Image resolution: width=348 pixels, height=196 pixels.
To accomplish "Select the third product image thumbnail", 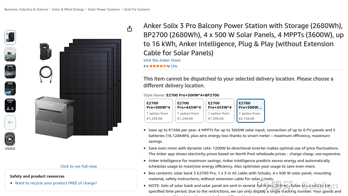I will [x=10, y=71].
